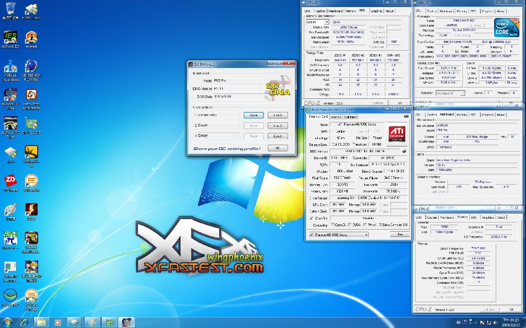The width and height of the screenshot is (526, 328).
Task: Open the cpuz desktop icon
Action: (x=11, y=154)
